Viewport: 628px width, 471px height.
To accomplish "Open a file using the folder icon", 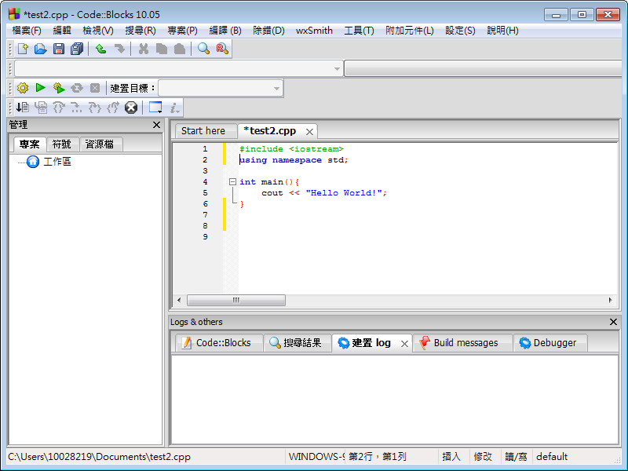I will 41,49.
